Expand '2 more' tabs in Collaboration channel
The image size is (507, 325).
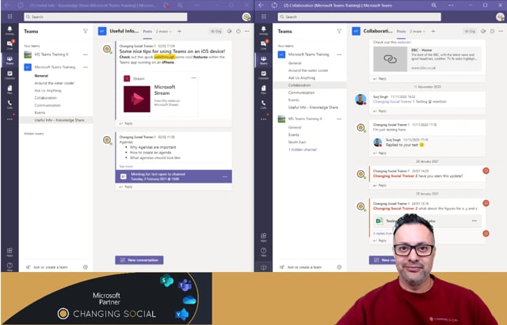click(x=417, y=32)
